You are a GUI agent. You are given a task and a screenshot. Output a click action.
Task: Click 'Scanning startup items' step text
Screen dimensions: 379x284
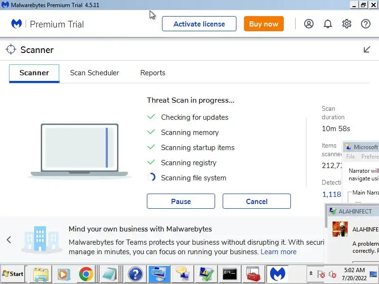tap(198, 148)
